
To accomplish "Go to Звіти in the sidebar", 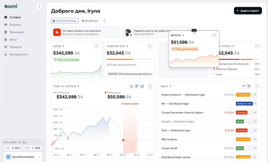I will coord(13,40).
